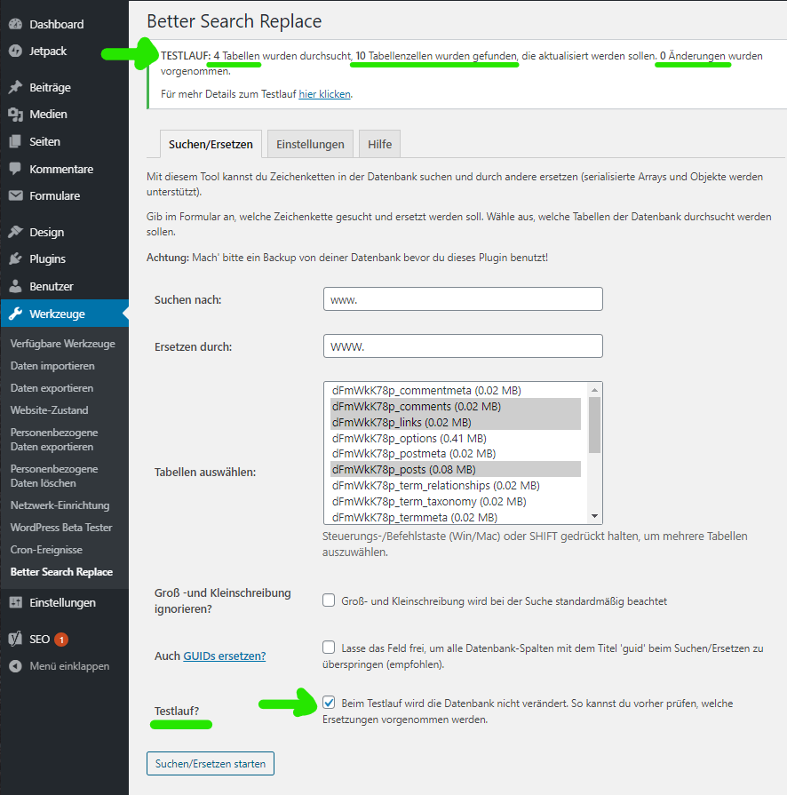Open Daten importieren submenu item
Screen dimensions: 787x795
pos(52,366)
